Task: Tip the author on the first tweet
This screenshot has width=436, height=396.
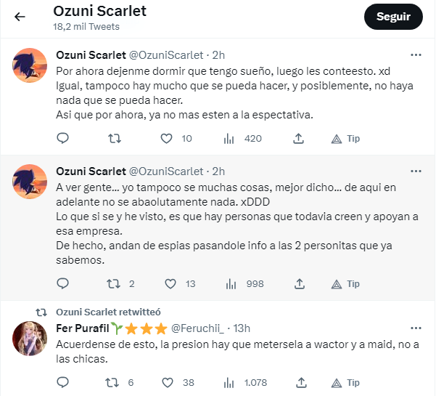Action: click(345, 138)
